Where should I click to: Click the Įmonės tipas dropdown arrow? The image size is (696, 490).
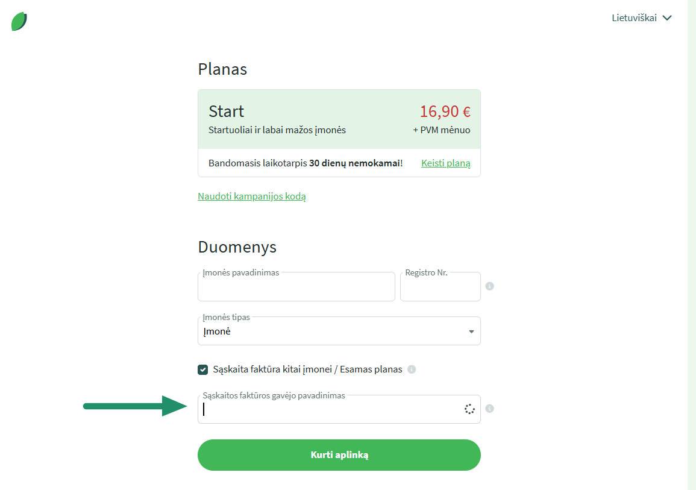click(x=471, y=331)
